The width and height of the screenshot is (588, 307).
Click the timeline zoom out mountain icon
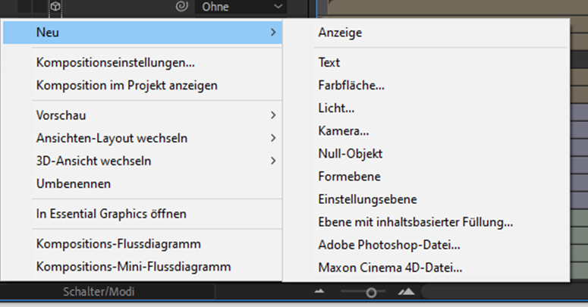tap(319, 291)
